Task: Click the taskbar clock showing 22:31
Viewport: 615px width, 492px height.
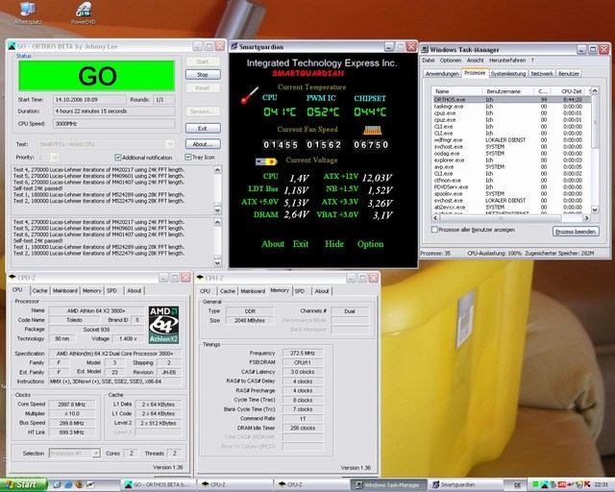Action: 601,485
